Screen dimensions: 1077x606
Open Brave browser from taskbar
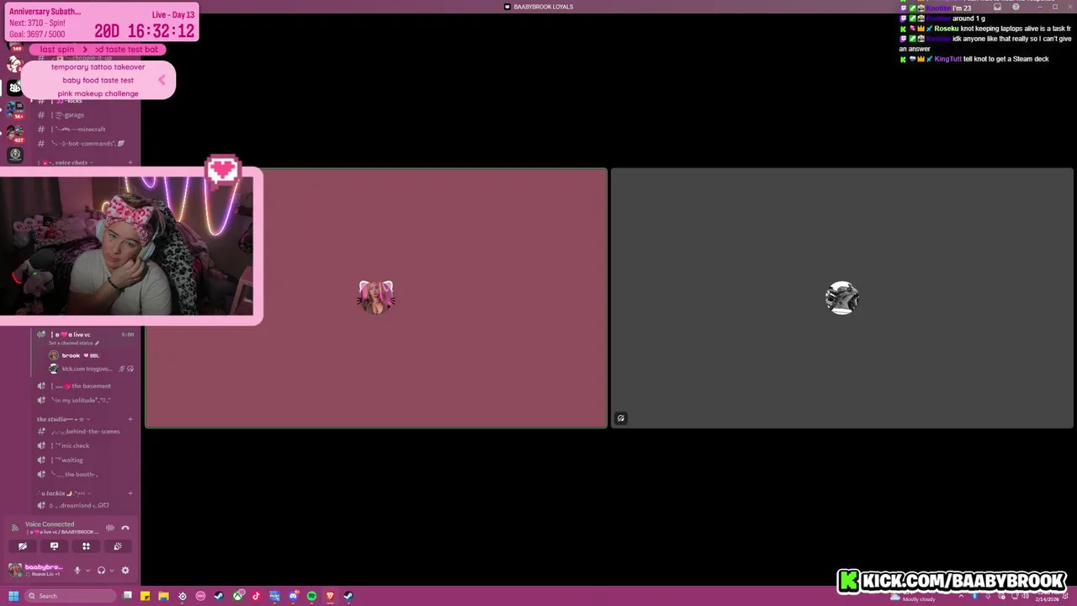(330, 596)
